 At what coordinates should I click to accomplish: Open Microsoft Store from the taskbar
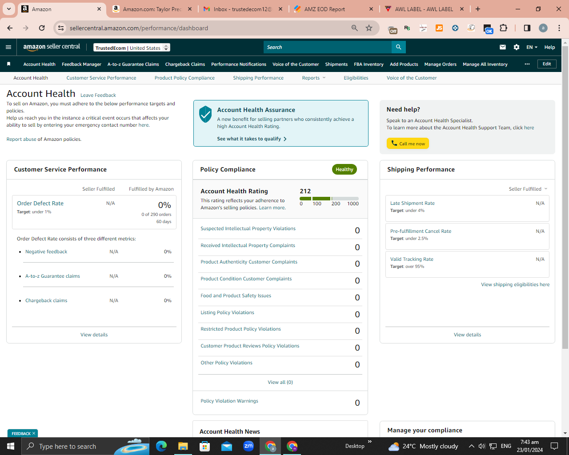(205, 446)
